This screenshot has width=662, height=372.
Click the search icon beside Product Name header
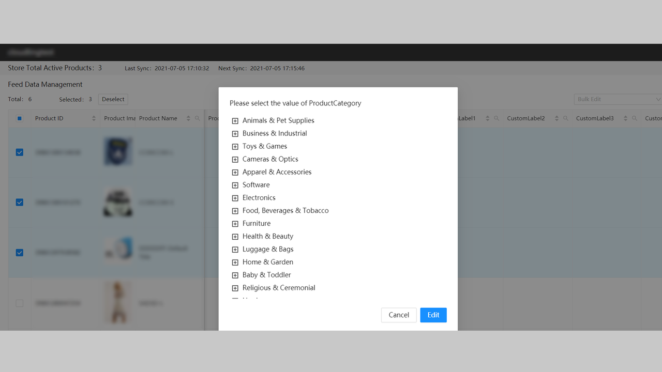click(197, 118)
